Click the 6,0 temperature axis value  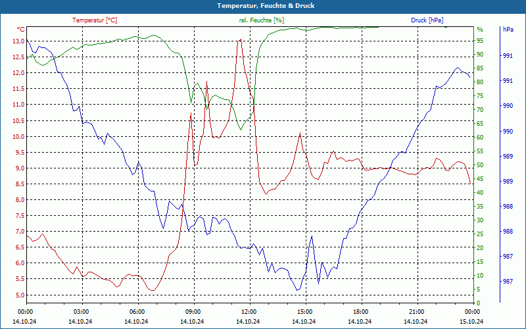[20, 263]
